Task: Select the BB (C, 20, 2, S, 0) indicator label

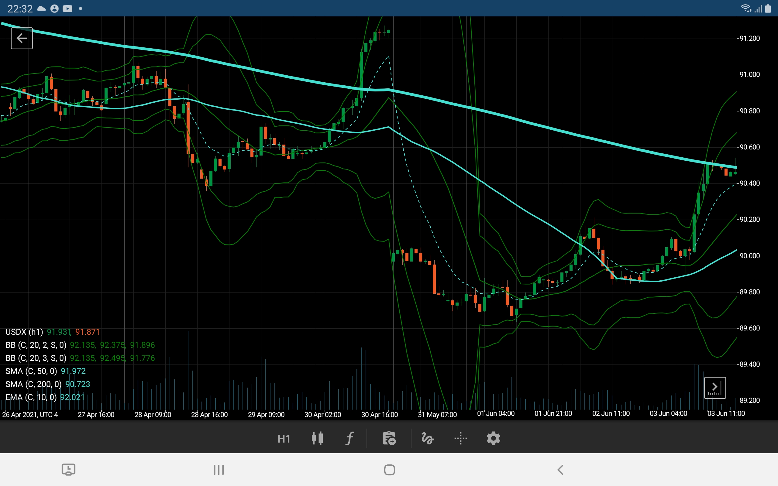Action: point(36,345)
